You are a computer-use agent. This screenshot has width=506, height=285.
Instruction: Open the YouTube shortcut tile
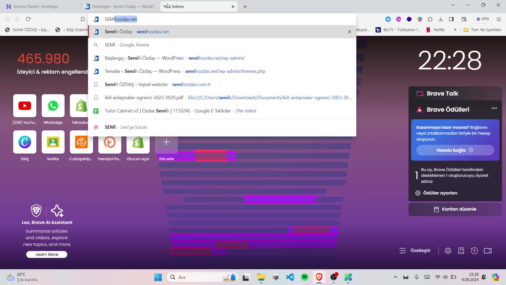tap(25, 106)
